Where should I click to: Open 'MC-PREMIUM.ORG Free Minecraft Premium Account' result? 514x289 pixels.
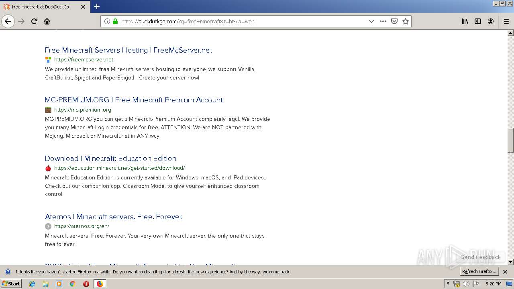[x=134, y=100]
